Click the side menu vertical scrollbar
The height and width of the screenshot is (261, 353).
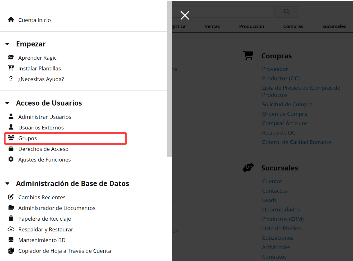point(169,79)
